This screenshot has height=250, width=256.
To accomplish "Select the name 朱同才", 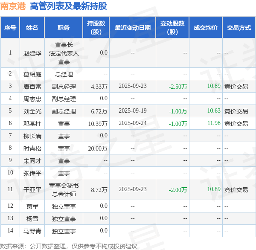I will coord(32,161).
